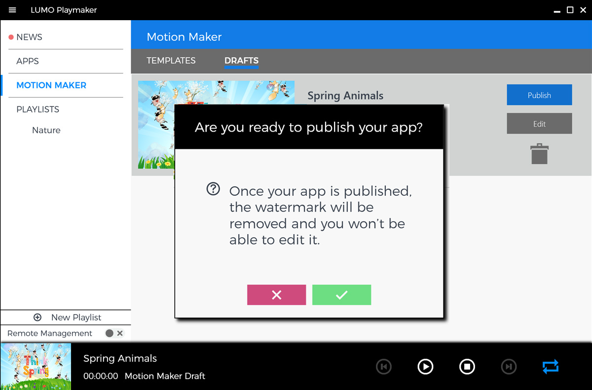Viewport: 592px width, 390px height.
Task: Maximize the LUMO Playmaker window
Action: click(570, 10)
